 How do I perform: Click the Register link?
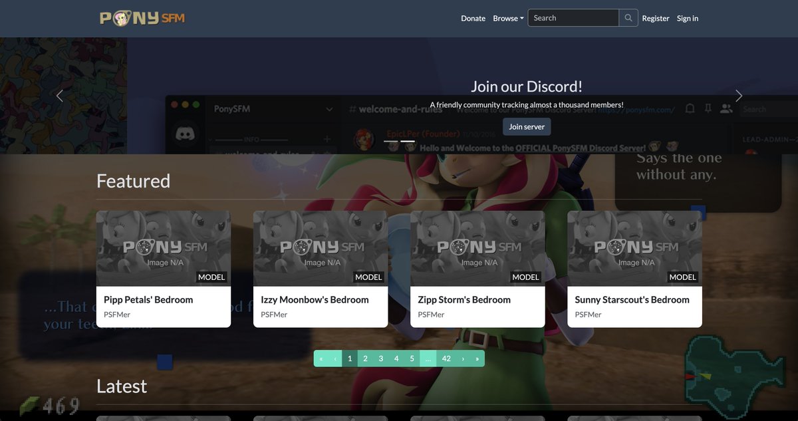point(655,19)
